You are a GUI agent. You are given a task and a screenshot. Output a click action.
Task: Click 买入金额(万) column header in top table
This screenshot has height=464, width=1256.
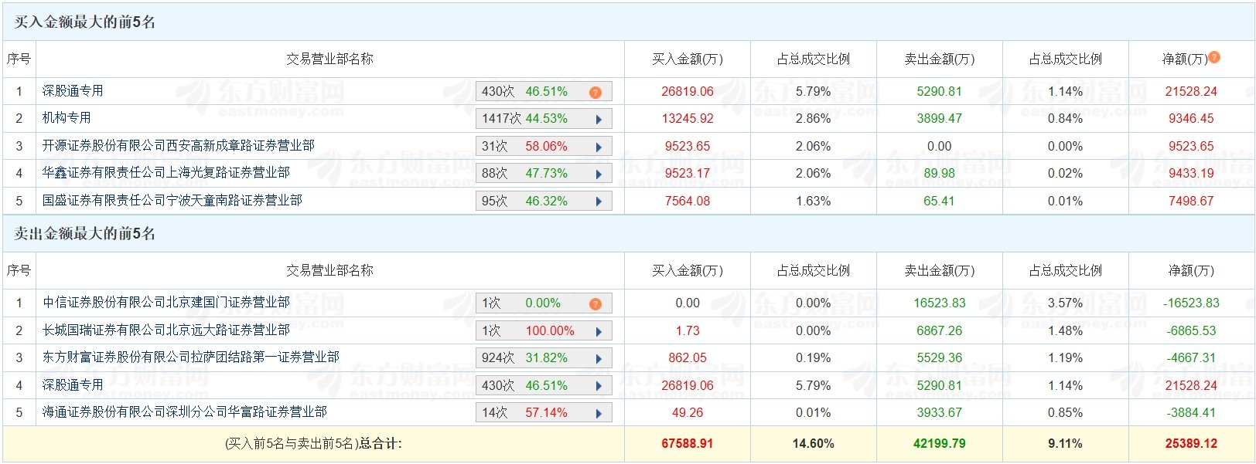[x=687, y=59]
